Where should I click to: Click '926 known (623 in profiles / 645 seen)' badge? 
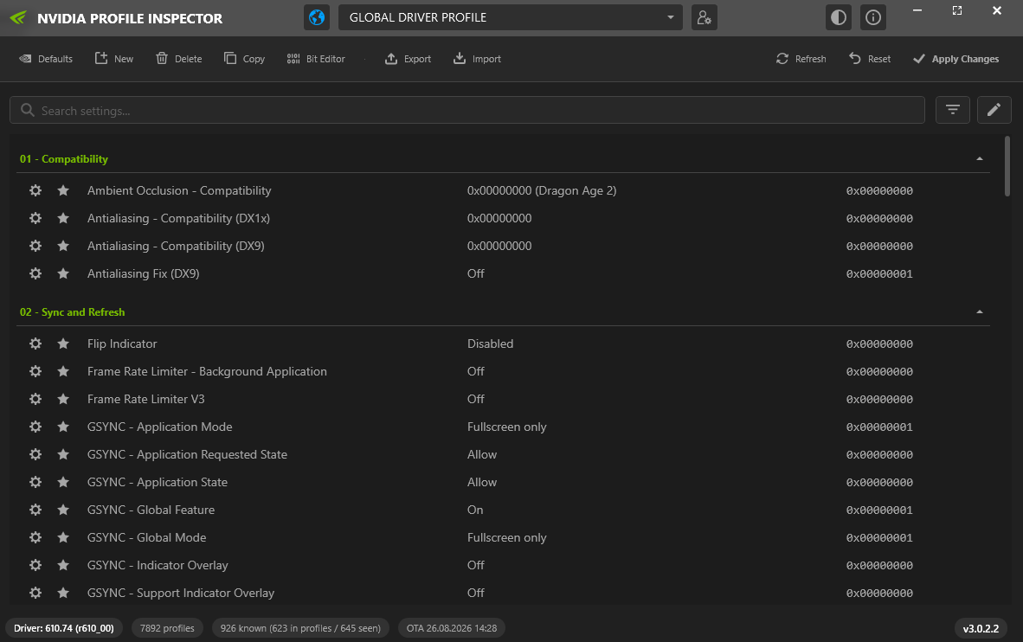tap(300, 628)
